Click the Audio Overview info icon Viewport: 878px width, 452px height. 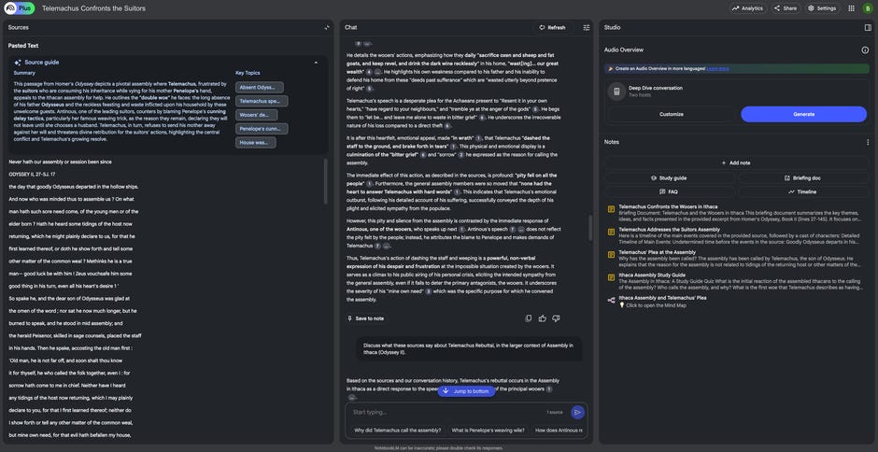[x=866, y=49]
